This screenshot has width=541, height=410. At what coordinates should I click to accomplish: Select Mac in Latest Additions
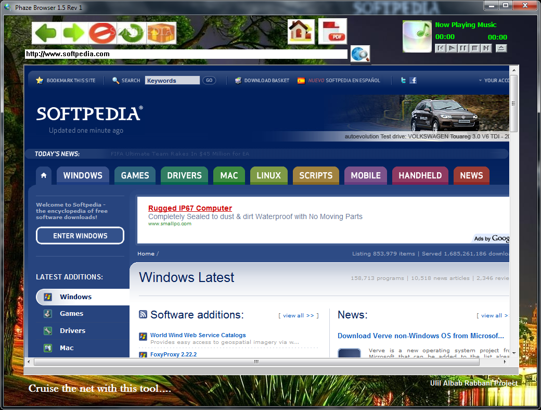tap(67, 348)
